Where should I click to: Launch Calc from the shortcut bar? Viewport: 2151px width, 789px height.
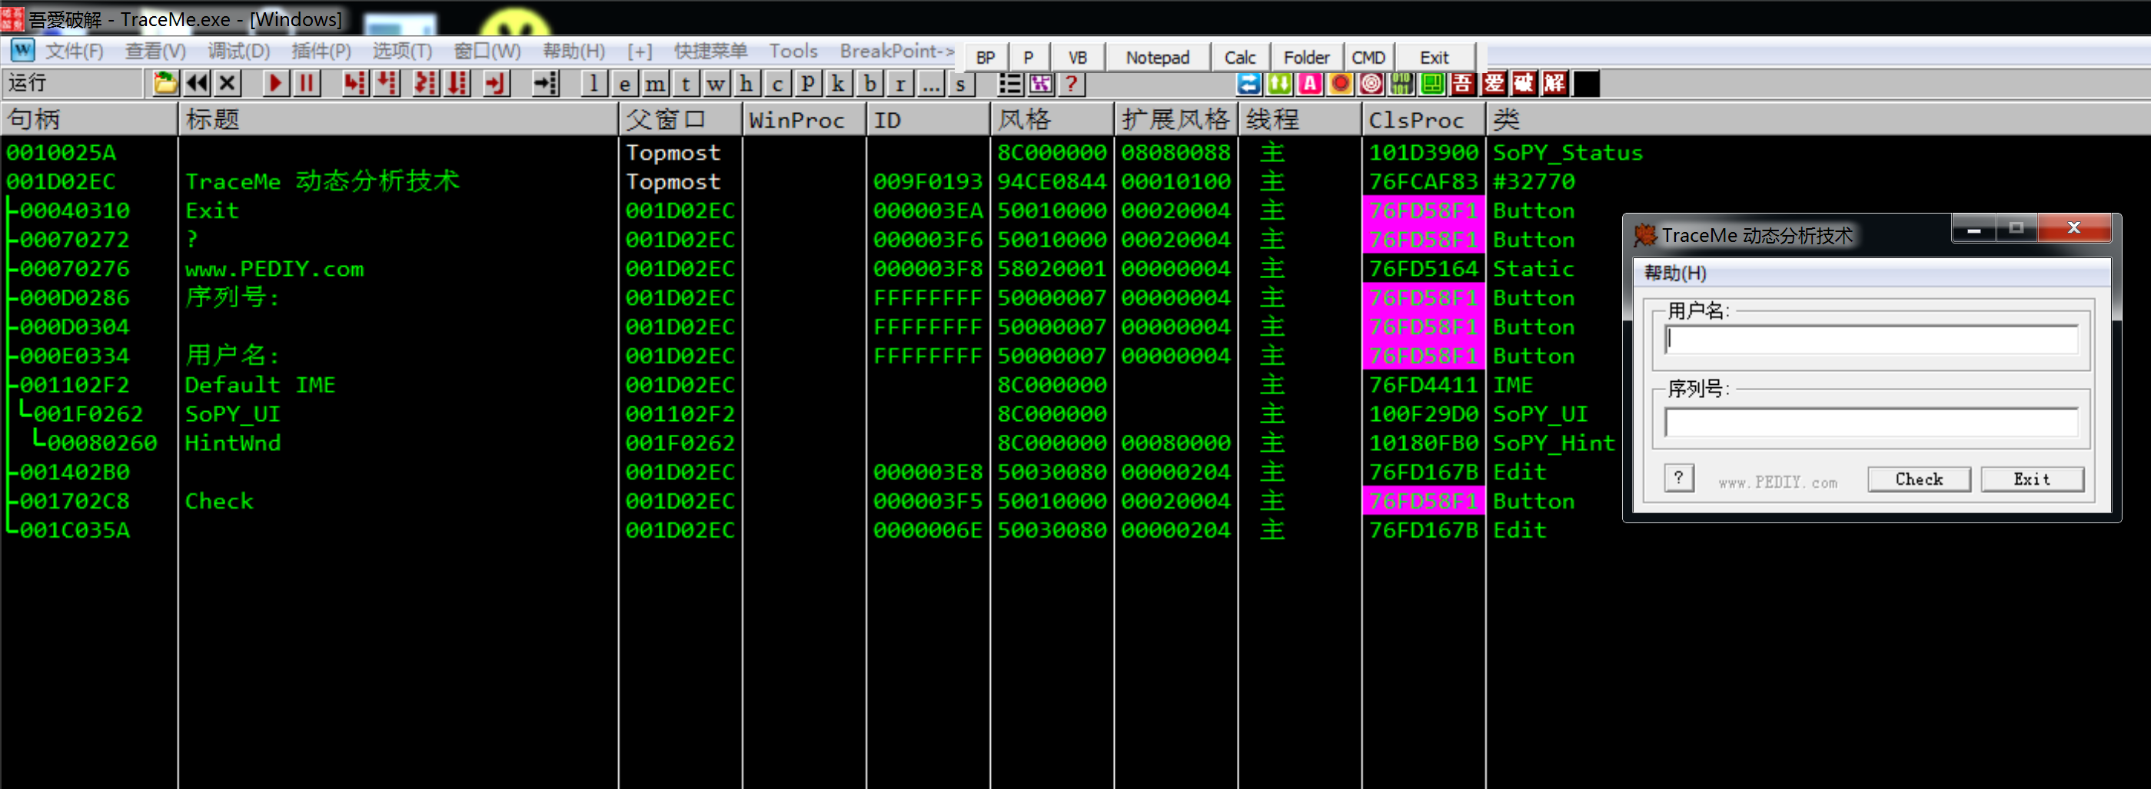(1240, 58)
